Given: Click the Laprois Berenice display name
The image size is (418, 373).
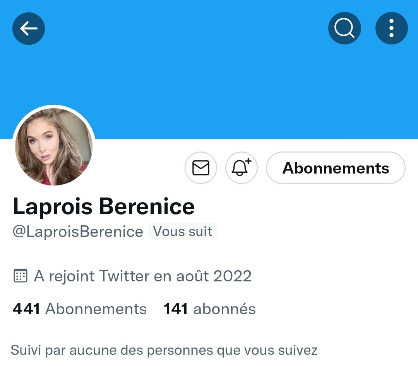Looking at the screenshot, I should [104, 206].
